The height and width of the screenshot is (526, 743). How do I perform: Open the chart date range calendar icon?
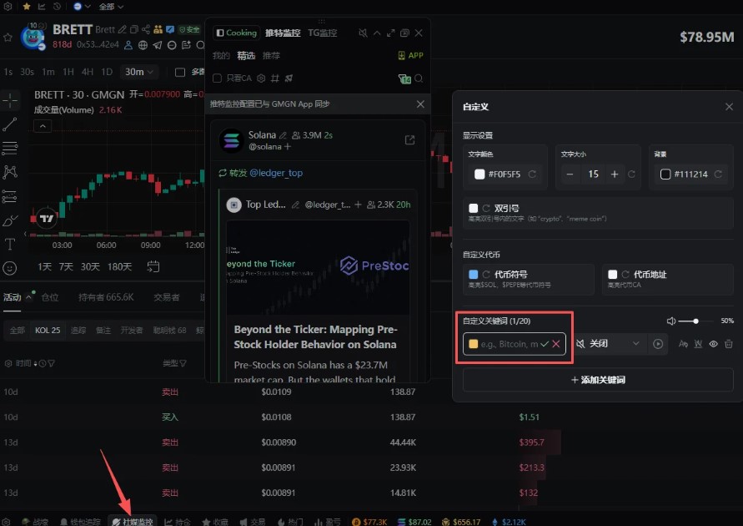(153, 266)
